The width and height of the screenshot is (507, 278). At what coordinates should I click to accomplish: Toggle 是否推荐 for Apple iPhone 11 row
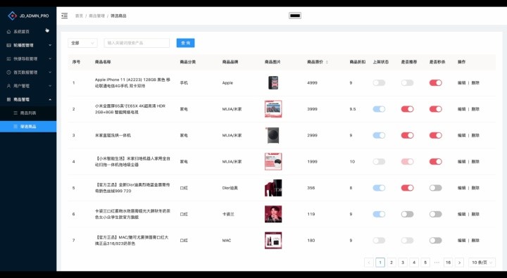click(x=408, y=83)
